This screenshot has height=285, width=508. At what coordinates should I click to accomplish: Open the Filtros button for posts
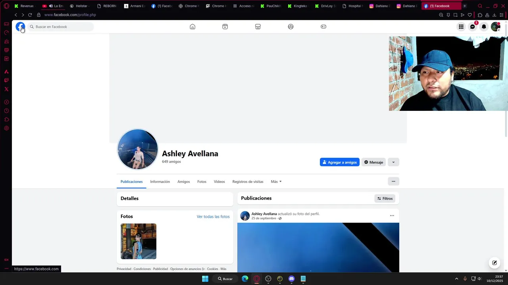(385, 198)
